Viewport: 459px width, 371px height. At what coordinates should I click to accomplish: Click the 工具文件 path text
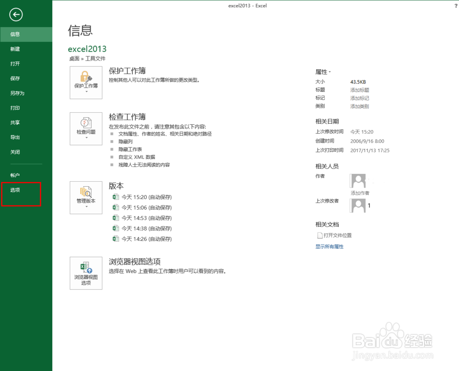[x=95, y=59]
